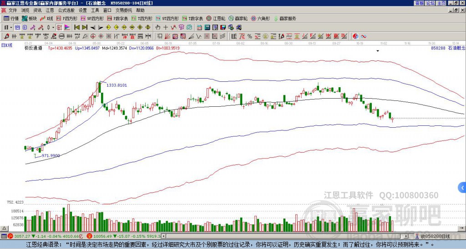This screenshot has height=249, width=466.
Task: Click the 行情 toolbar button
Action: coord(11,18)
